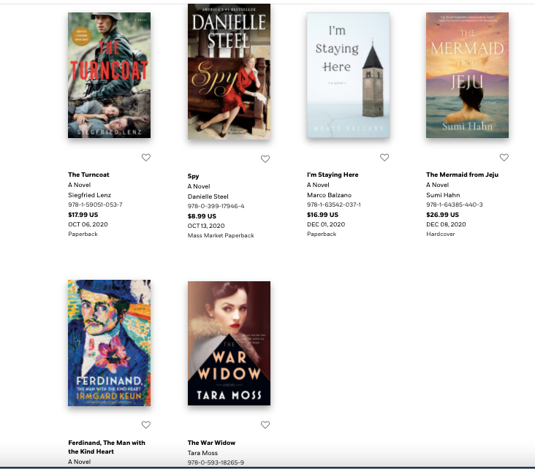Select ISBN 978-1-64385-440-3
The width and height of the screenshot is (535, 469).
pyautogui.click(x=455, y=205)
